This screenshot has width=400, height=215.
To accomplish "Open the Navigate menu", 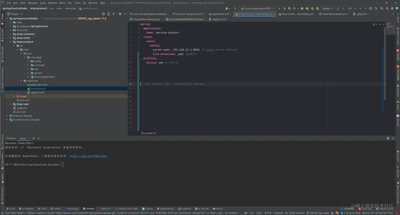I will 33,3.
